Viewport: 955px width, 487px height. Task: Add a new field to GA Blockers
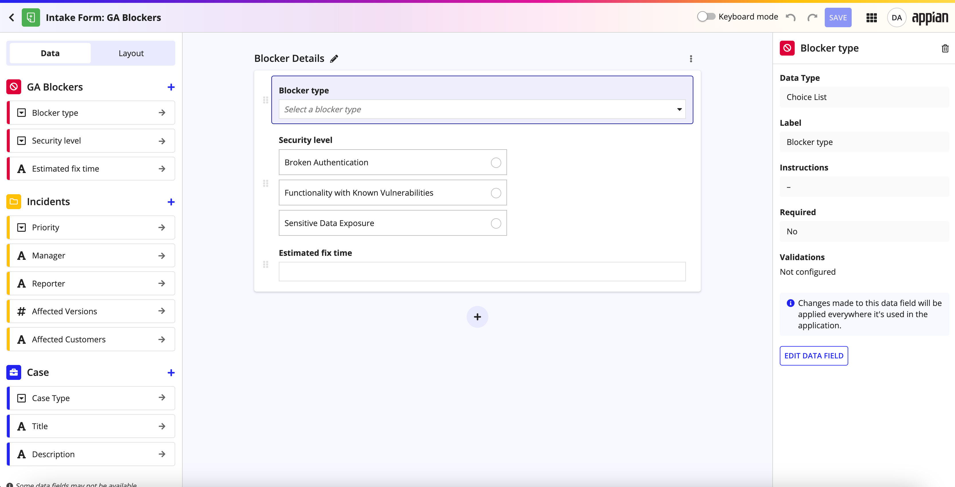[x=171, y=87]
